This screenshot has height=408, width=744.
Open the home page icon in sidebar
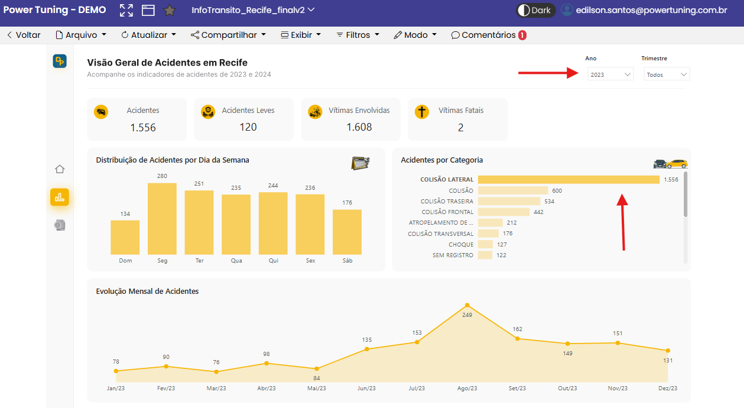coord(60,169)
